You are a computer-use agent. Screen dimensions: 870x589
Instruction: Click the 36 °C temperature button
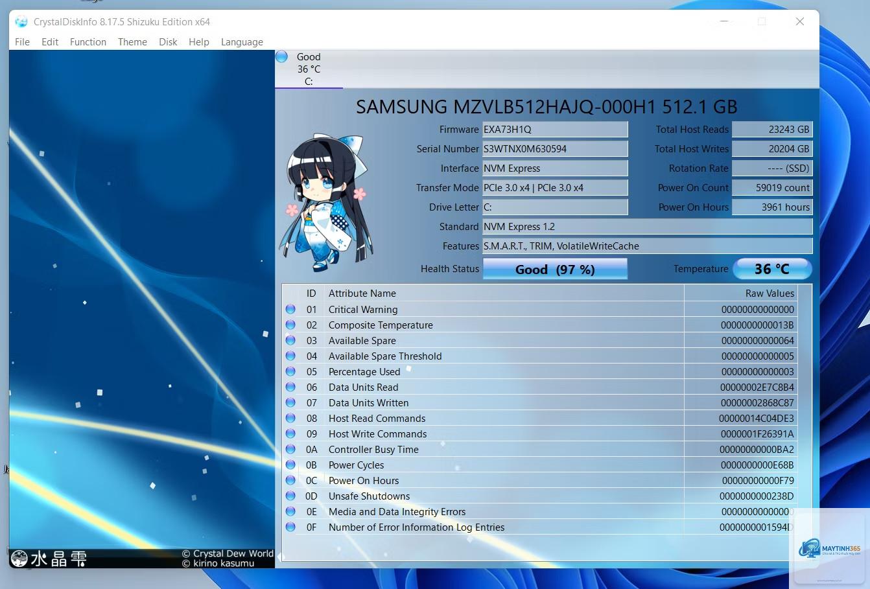pyautogui.click(x=772, y=269)
